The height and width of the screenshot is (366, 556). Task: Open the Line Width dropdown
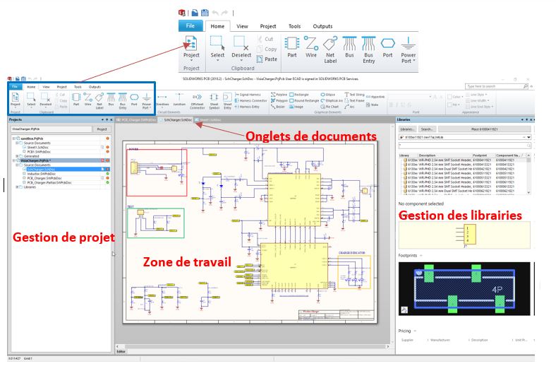tap(477, 101)
